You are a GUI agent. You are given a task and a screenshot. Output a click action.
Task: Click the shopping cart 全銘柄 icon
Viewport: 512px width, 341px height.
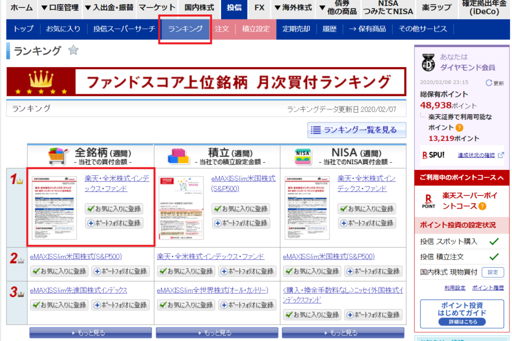coord(58,156)
